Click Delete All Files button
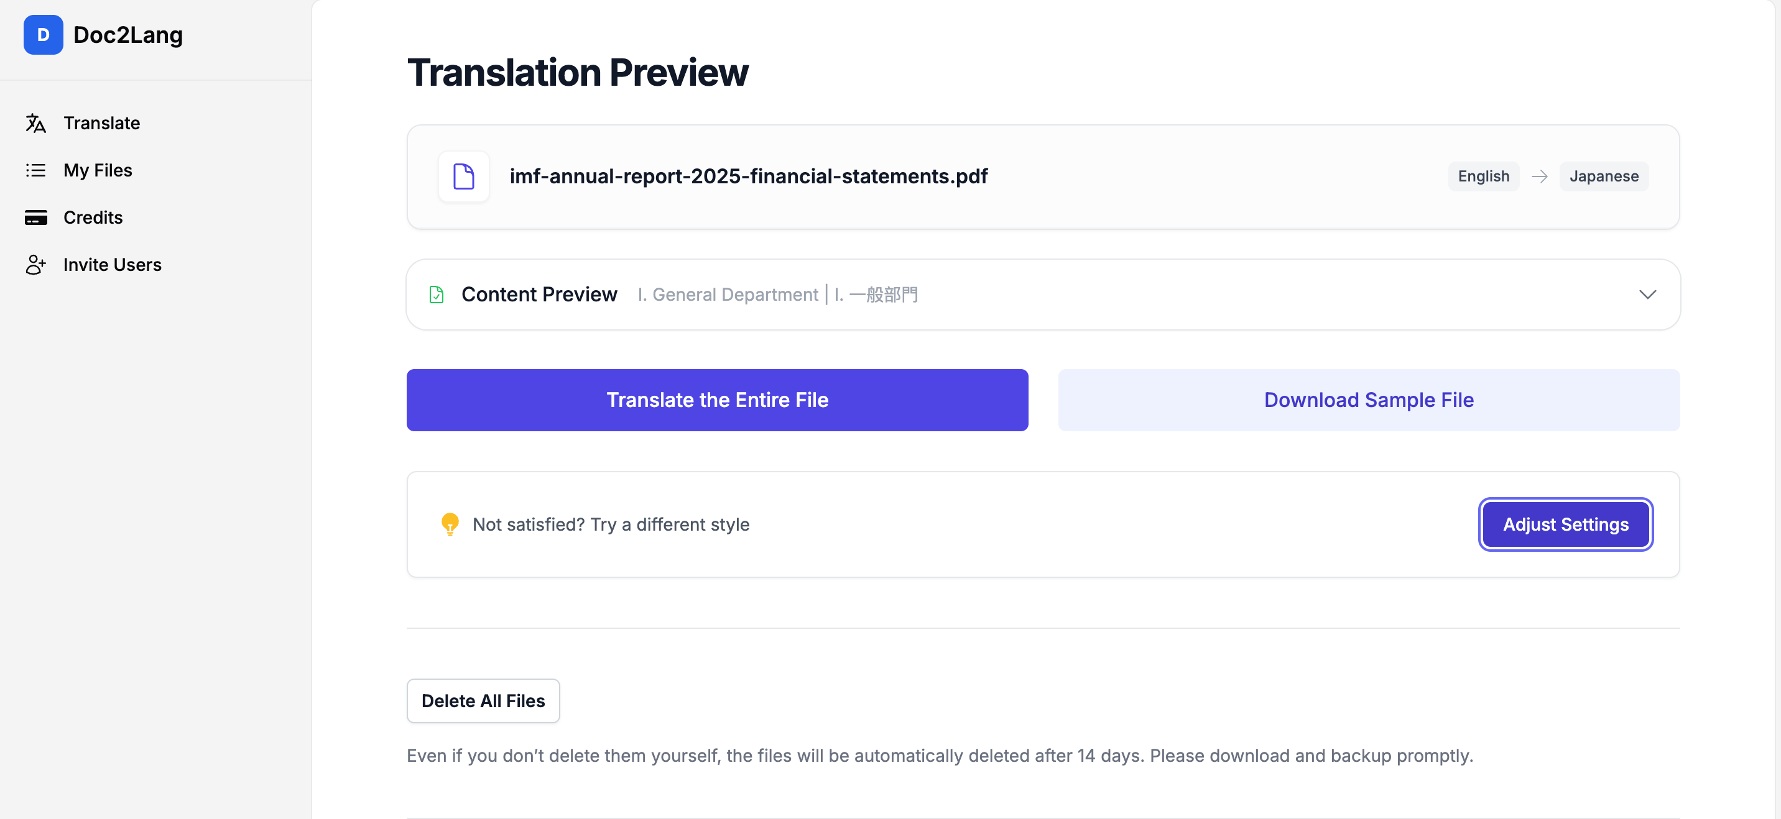The height and width of the screenshot is (819, 1781). click(483, 701)
